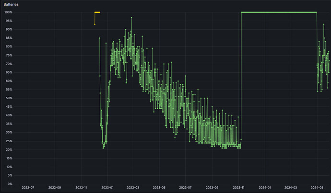Click the Batteries panel title
The width and height of the screenshot is (331, 193).
[x=11, y=4]
